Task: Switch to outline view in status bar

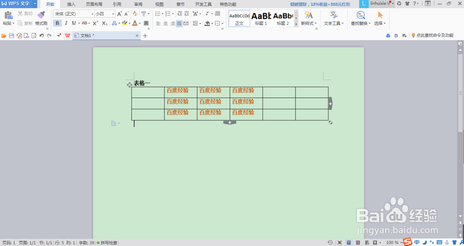Action: click(358, 242)
